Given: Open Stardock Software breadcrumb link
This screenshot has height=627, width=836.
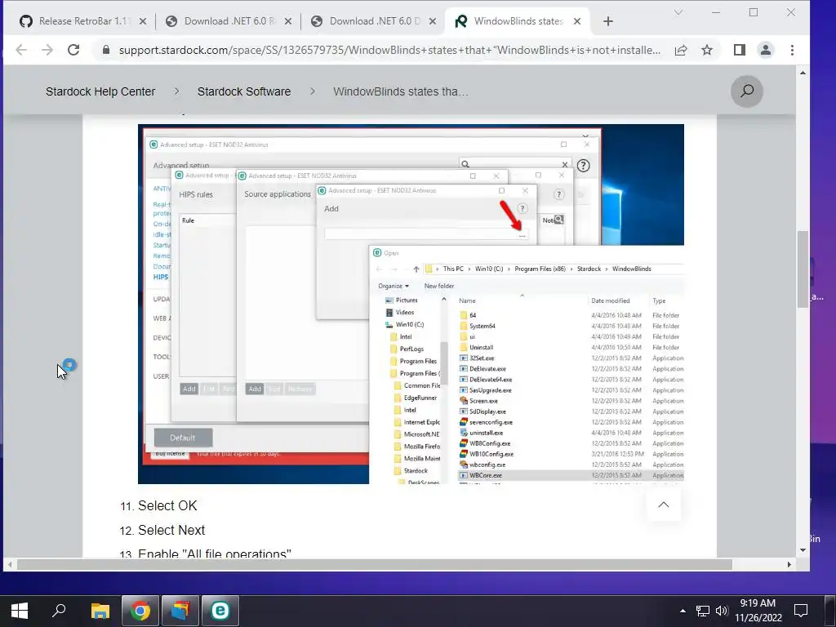Looking at the screenshot, I should 244,91.
